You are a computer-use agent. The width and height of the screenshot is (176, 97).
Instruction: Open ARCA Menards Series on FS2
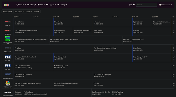click(x=33, y=67)
